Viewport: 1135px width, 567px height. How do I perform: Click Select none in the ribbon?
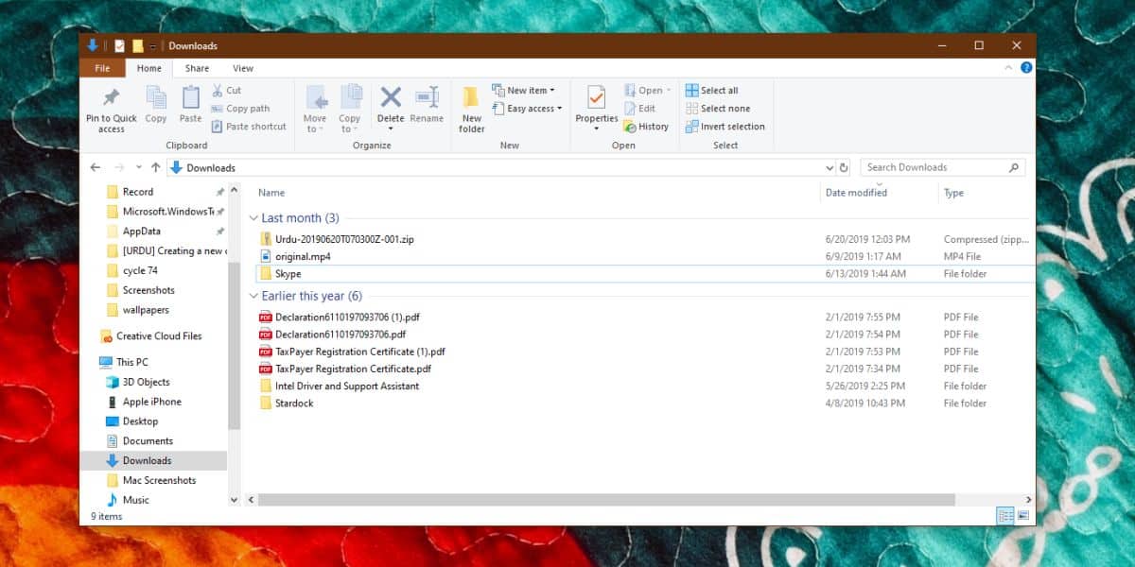[x=718, y=109]
